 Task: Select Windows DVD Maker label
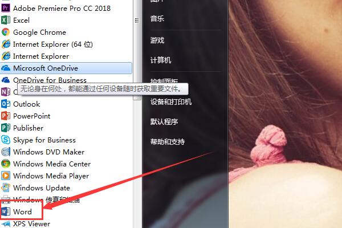click(x=48, y=152)
